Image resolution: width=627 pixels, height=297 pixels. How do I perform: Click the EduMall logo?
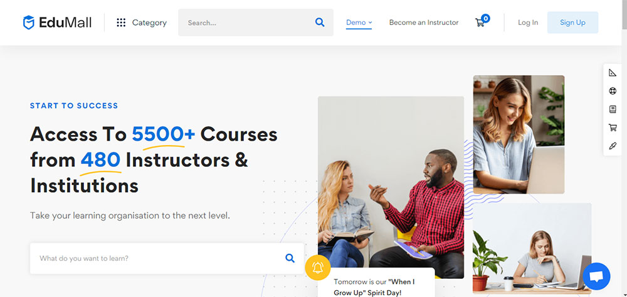pyautogui.click(x=57, y=23)
